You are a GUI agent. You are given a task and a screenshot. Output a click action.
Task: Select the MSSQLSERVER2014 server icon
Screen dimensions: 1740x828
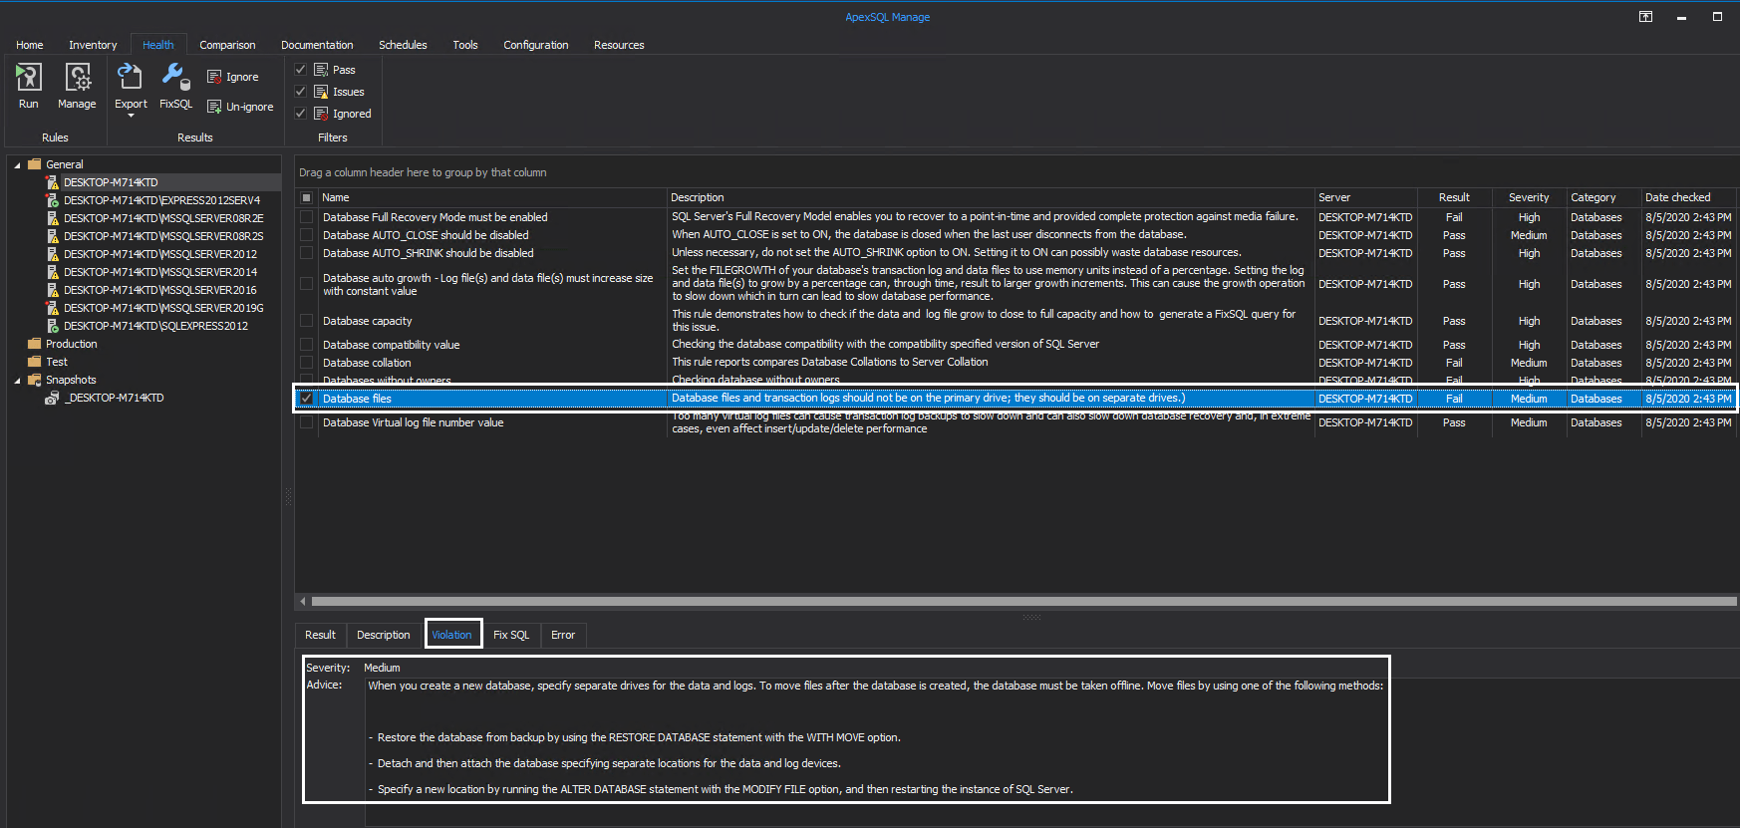point(53,272)
